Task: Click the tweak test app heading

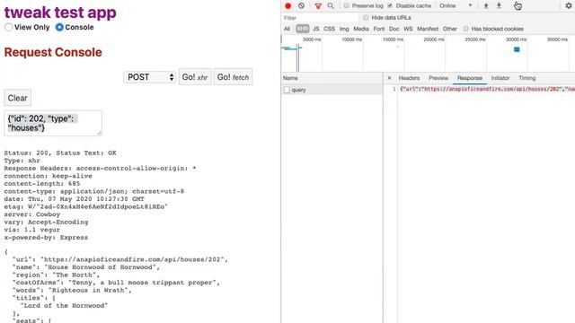Action: 60,12
